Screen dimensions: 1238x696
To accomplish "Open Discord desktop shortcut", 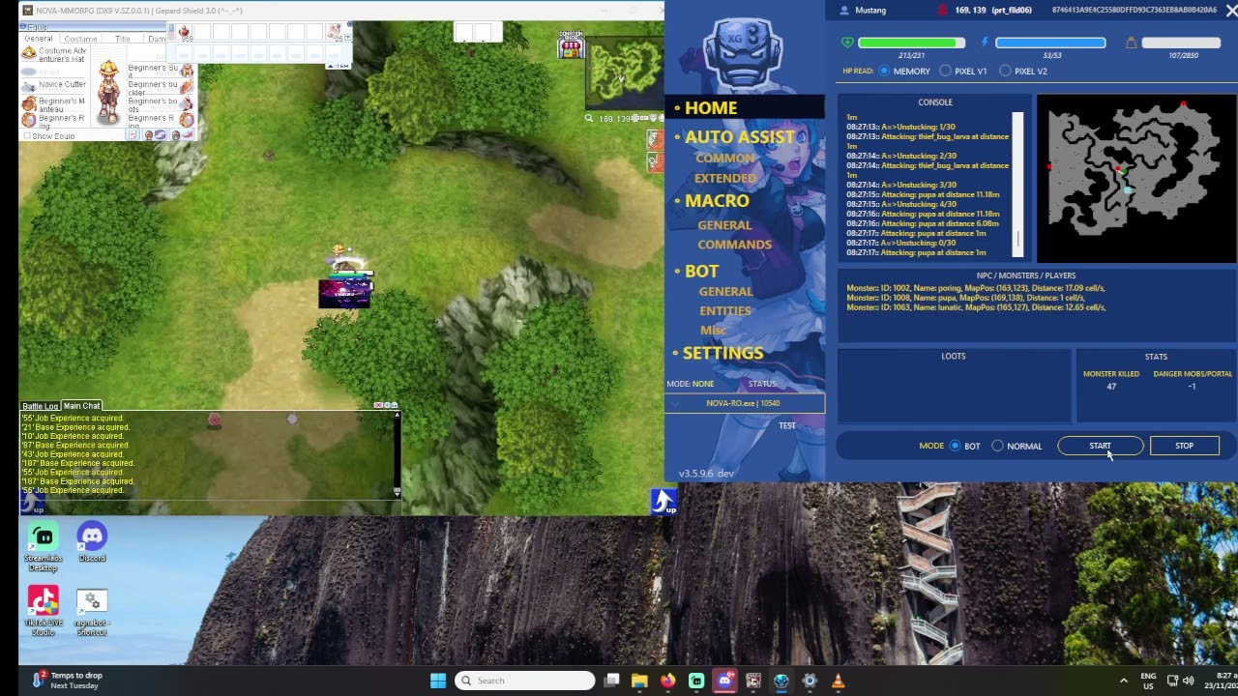I will 92,541.
